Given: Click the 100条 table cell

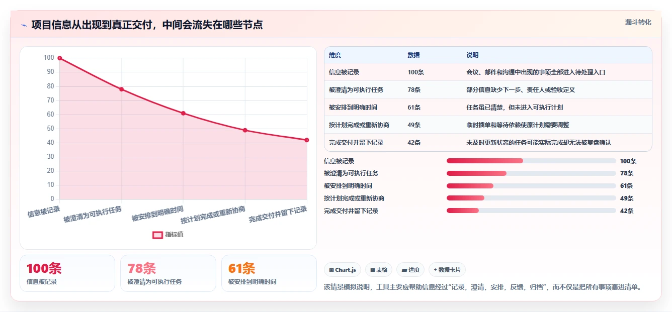Looking at the screenshot, I should coord(416,72).
